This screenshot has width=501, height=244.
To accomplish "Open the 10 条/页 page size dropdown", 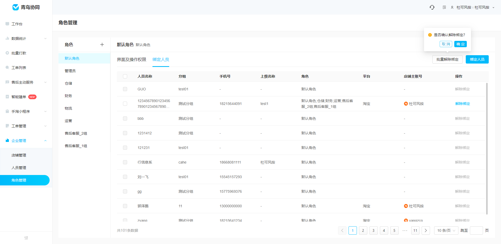I will coord(446,230).
